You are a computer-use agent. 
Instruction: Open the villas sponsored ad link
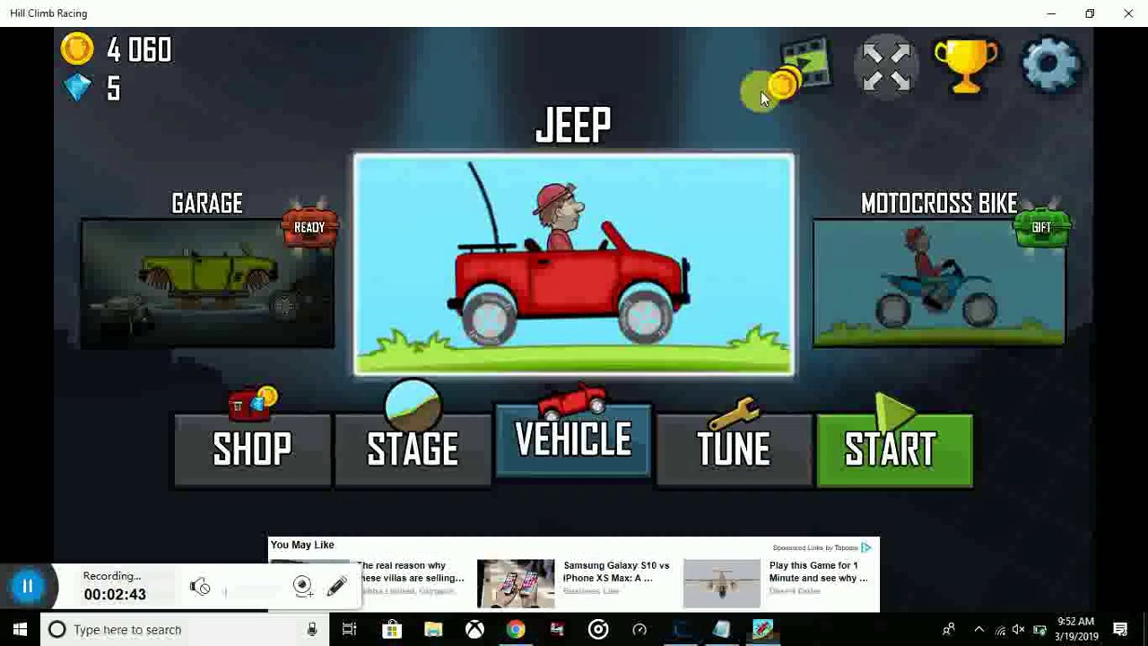[412, 572]
